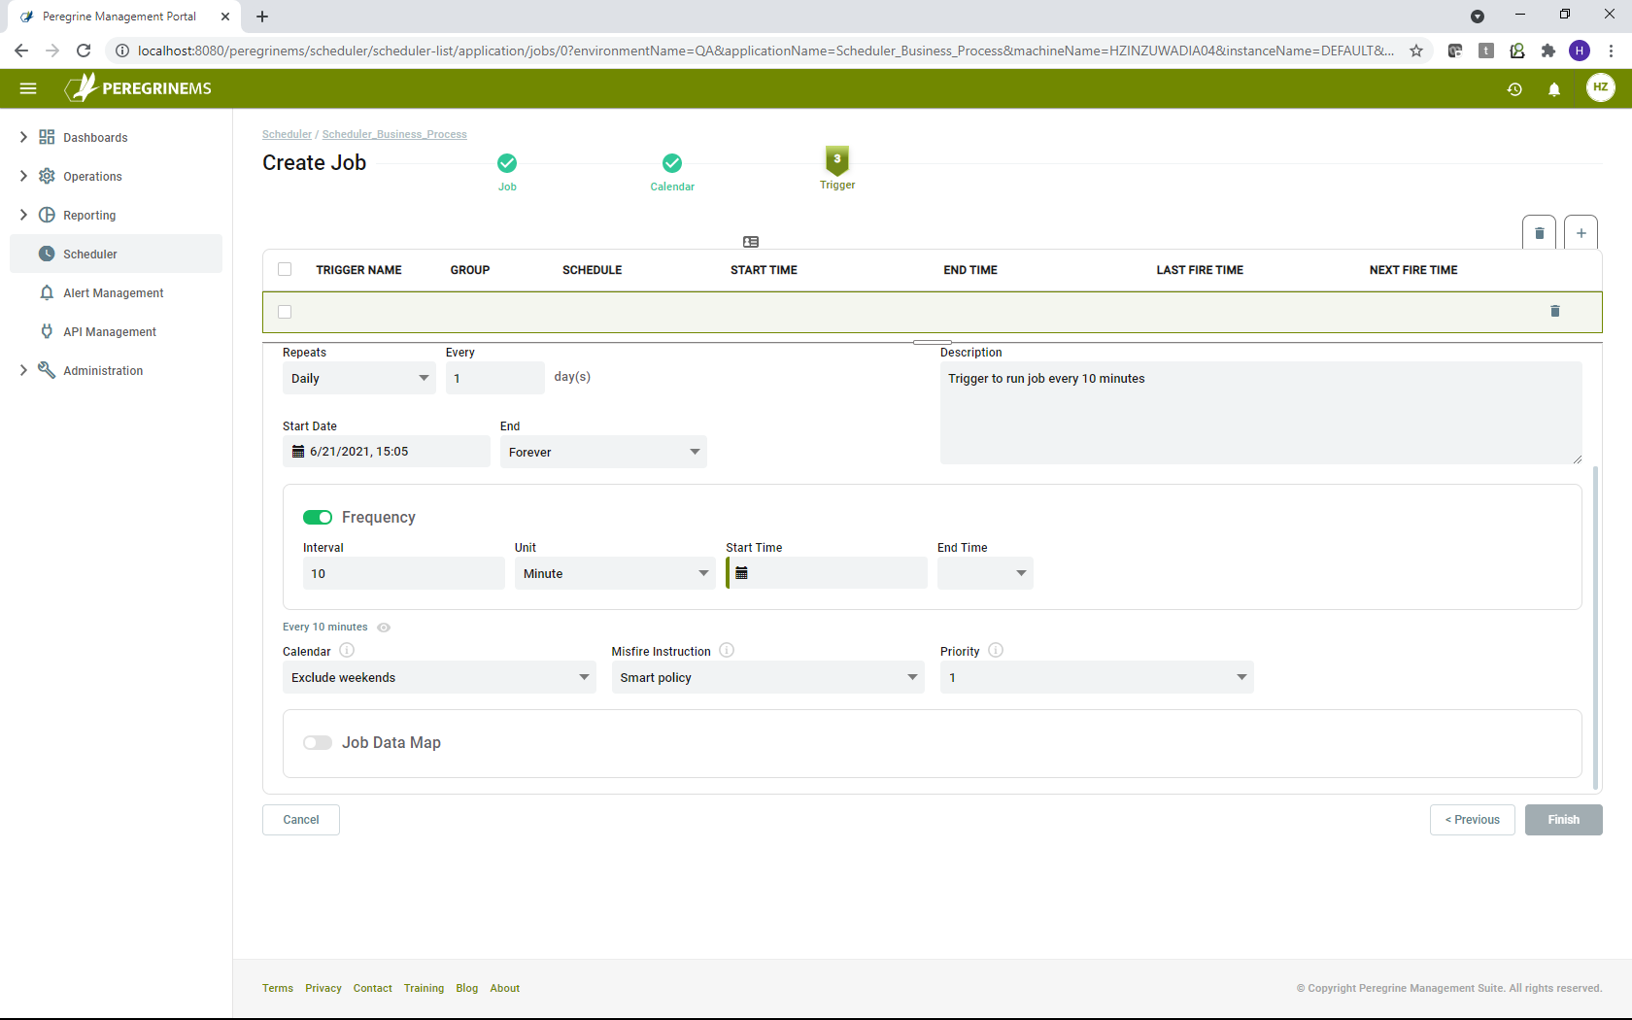Click the Alert Management bell icon
This screenshot has width=1632, height=1020.
coord(47,292)
